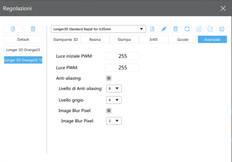This screenshot has height=162, width=232.
Task: Expand the Livello grigio dropdown
Action: point(114,100)
